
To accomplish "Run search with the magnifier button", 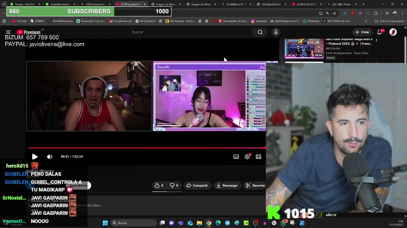I will click(x=260, y=32).
